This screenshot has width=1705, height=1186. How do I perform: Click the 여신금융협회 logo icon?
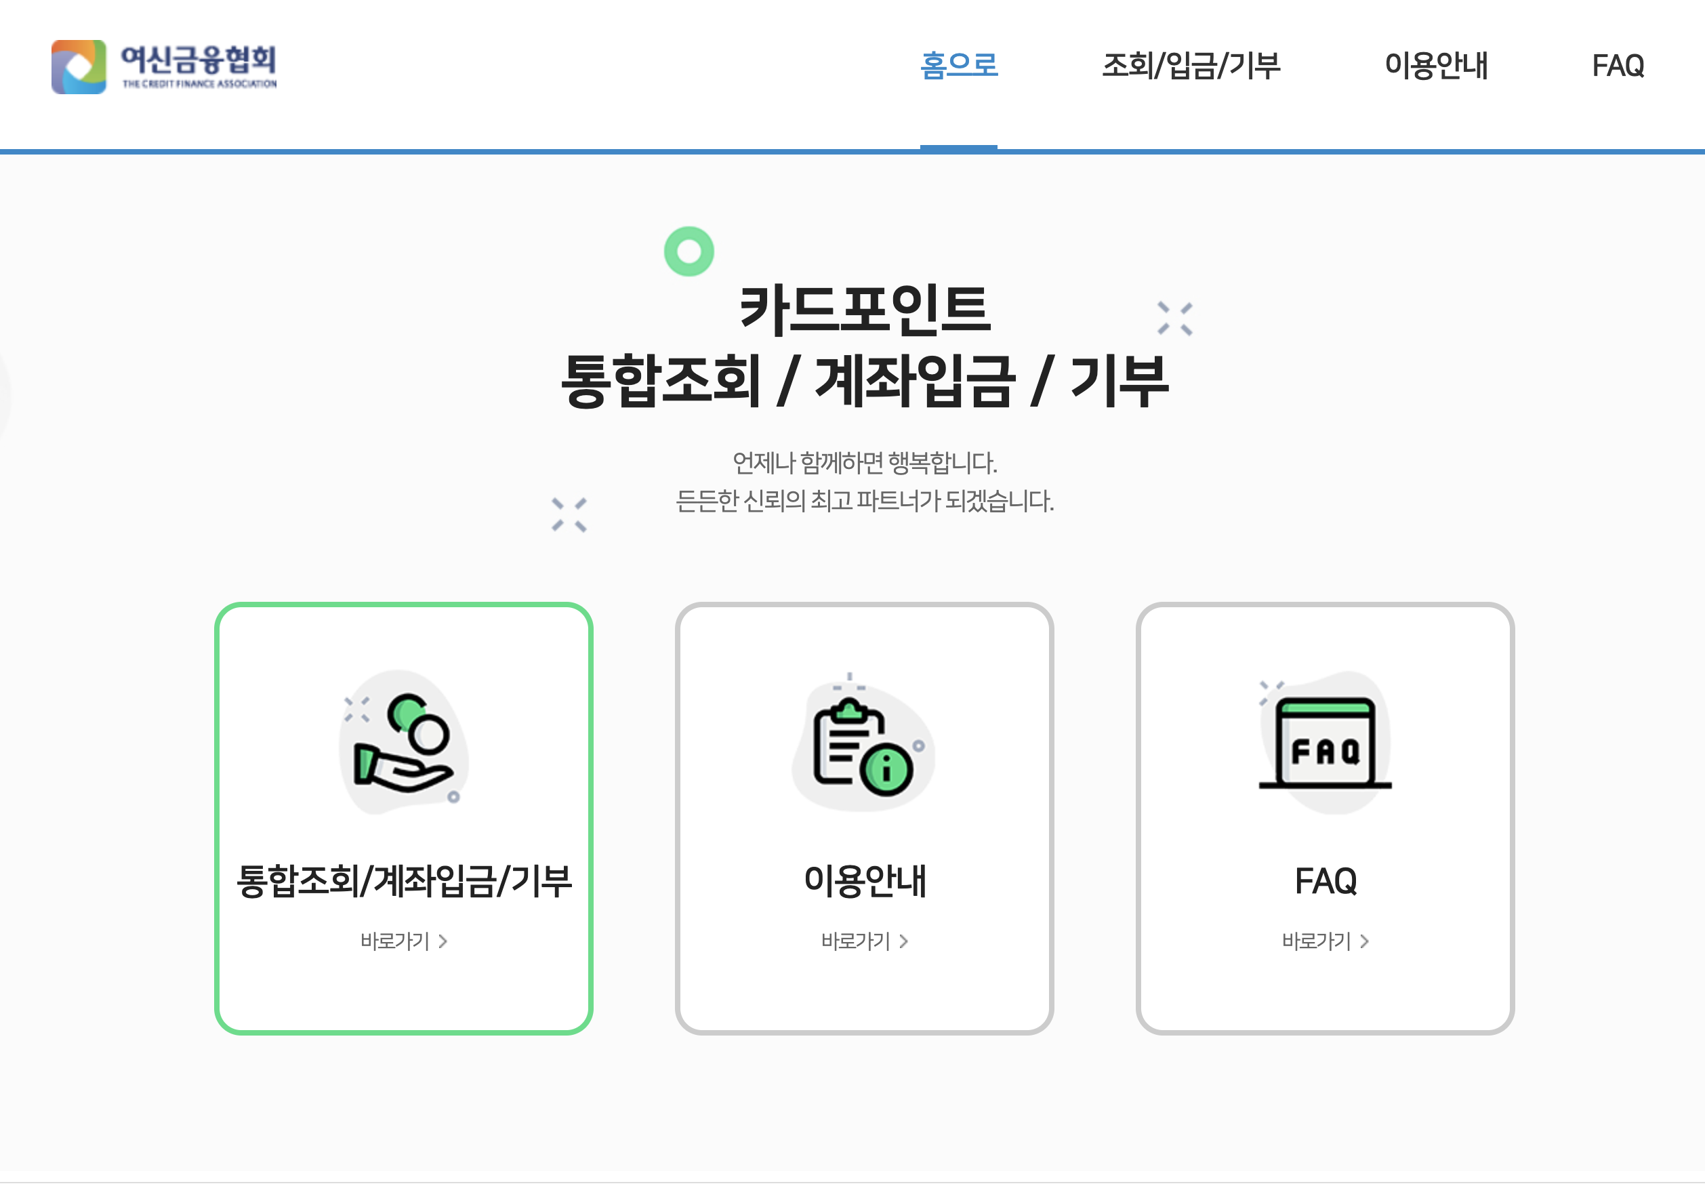click(x=79, y=67)
